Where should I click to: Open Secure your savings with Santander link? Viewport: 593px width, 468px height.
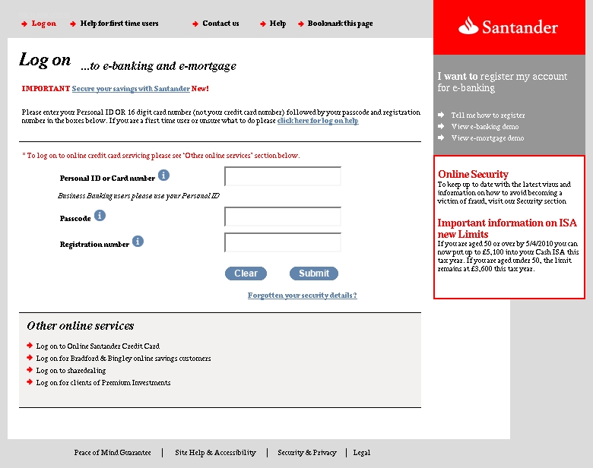click(x=131, y=88)
